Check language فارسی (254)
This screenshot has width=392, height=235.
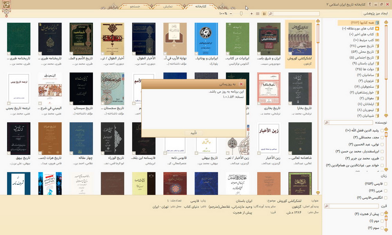coord(385,184)
